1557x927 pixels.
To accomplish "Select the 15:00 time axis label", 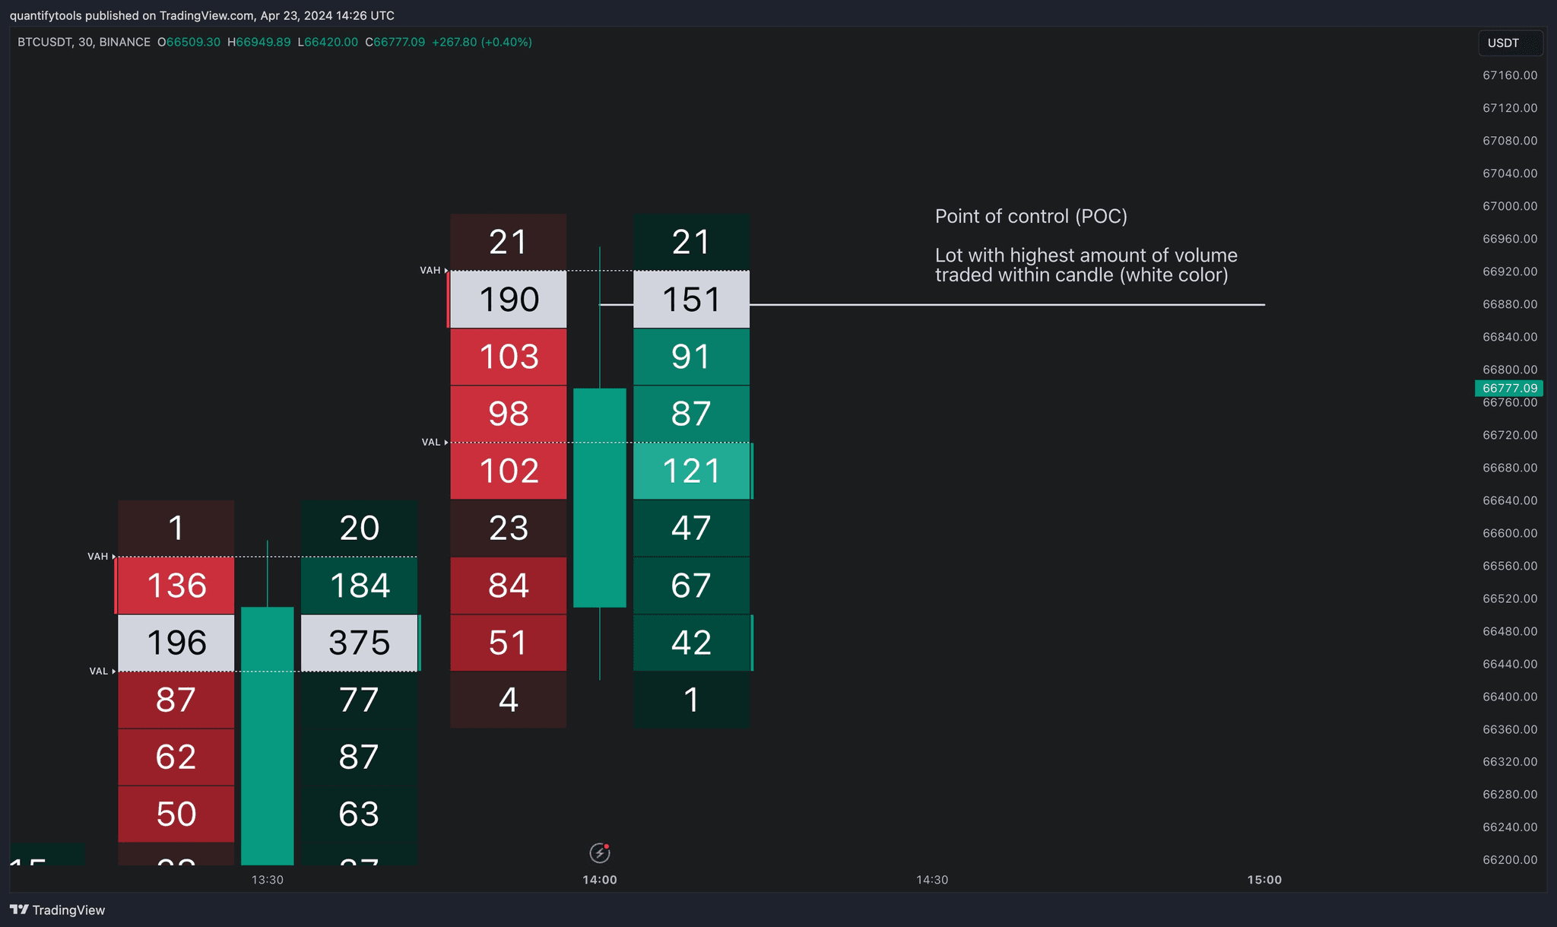I will pyautogui.click(x=1264, y=880).
